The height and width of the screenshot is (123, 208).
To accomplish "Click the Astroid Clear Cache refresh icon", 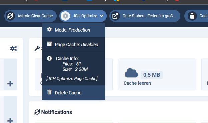I will 10,16.
